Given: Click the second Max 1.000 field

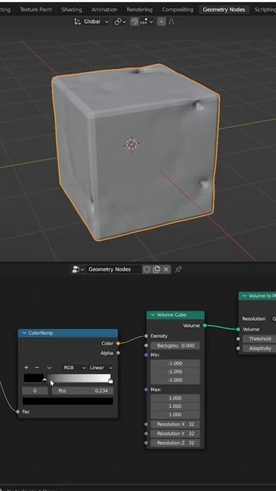Looking at the screenshot, I should point(175,406).
